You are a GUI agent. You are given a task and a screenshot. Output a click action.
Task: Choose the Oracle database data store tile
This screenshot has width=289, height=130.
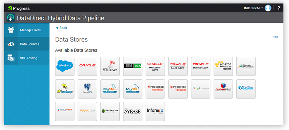[x=87, y=66]
